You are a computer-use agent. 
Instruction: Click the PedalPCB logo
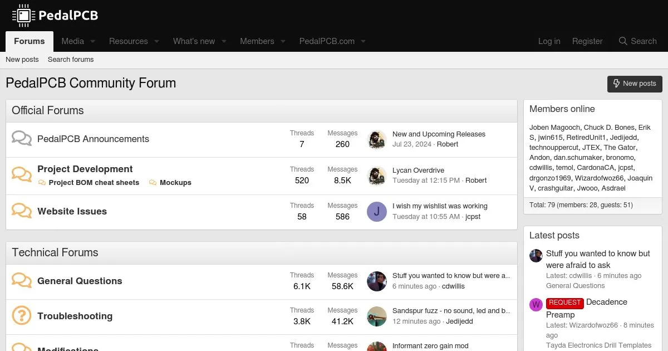pyautogui.click(x=55, y=16)
